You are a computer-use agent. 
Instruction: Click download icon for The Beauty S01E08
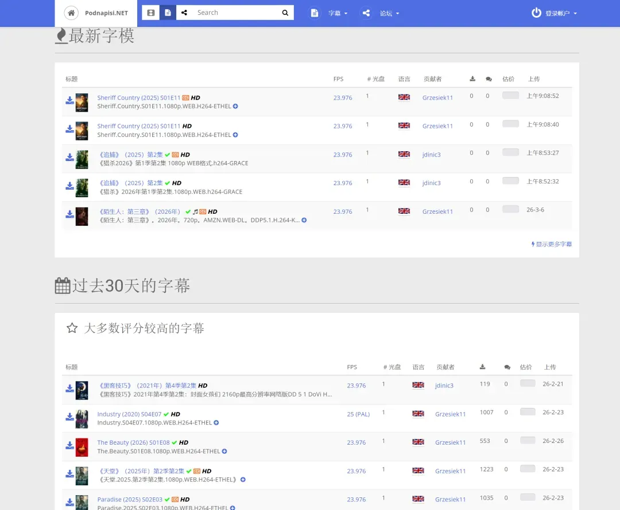69,446
